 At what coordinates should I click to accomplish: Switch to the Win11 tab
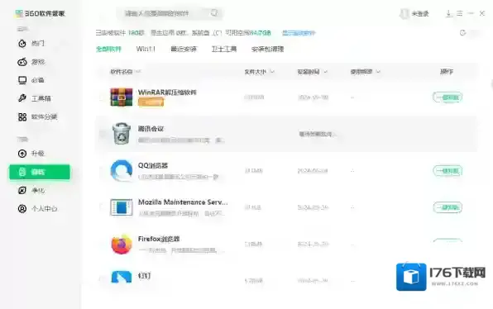coord(146,49)
